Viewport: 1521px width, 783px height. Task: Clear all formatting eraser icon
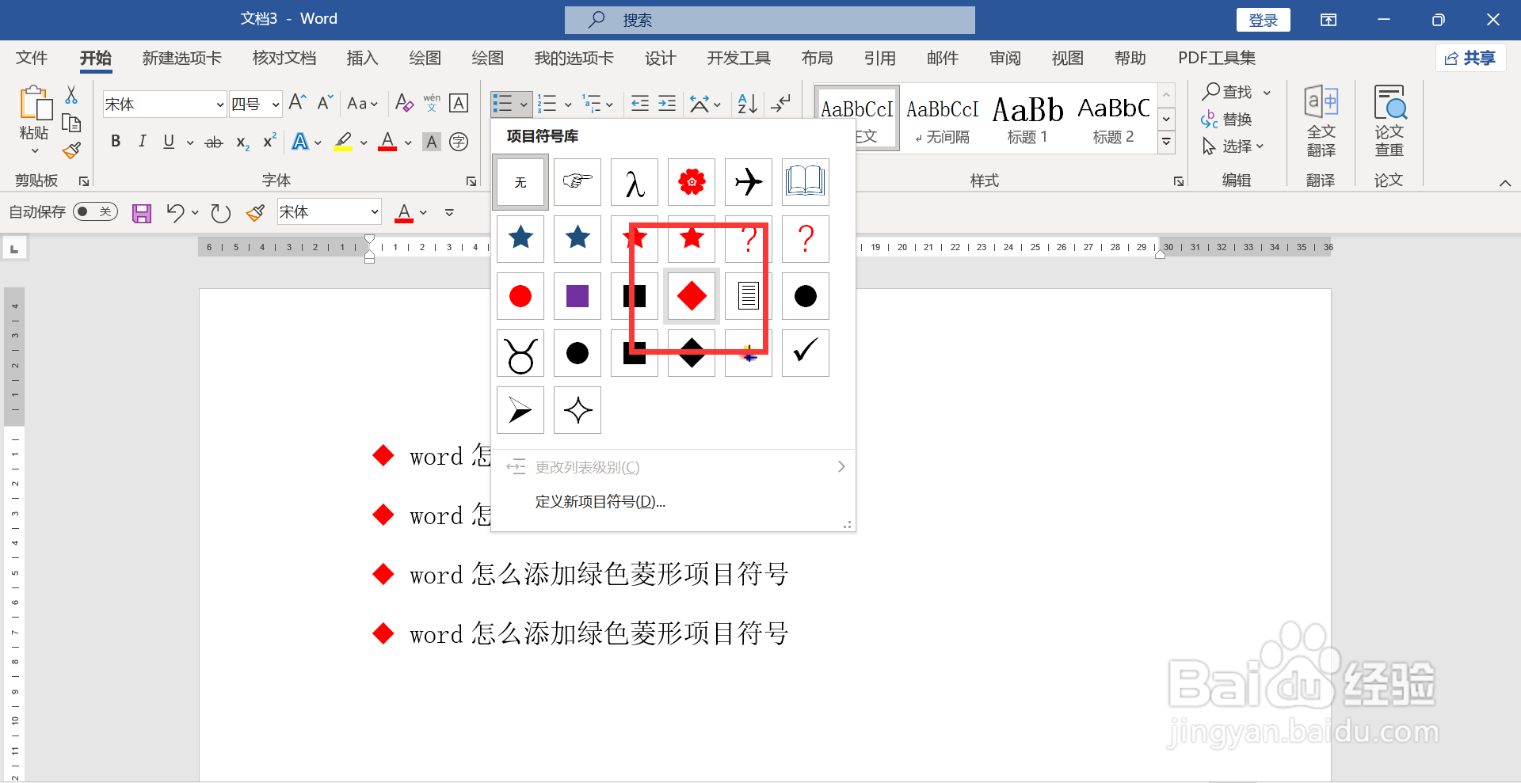[x=404, y=103]
